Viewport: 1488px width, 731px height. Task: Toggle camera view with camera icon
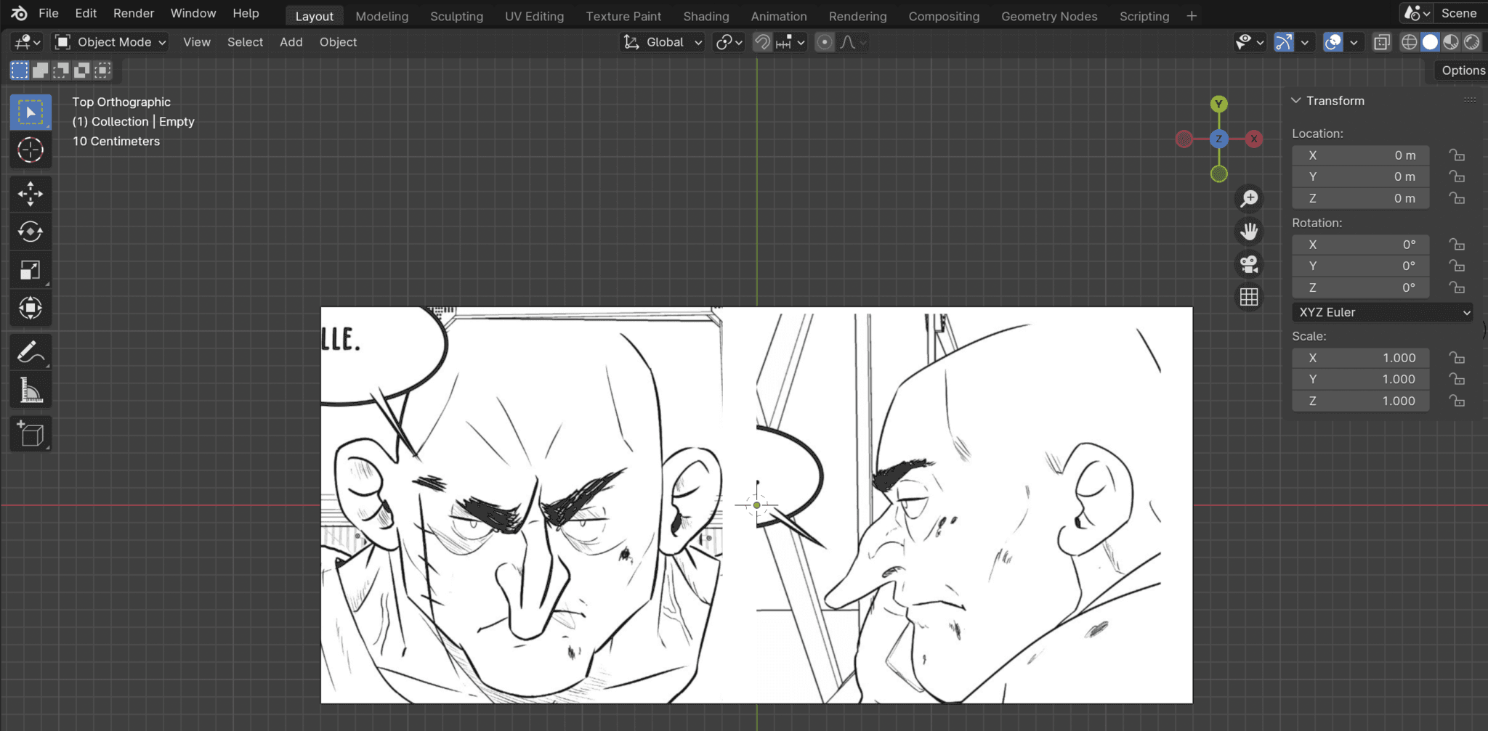[1249, 264]
